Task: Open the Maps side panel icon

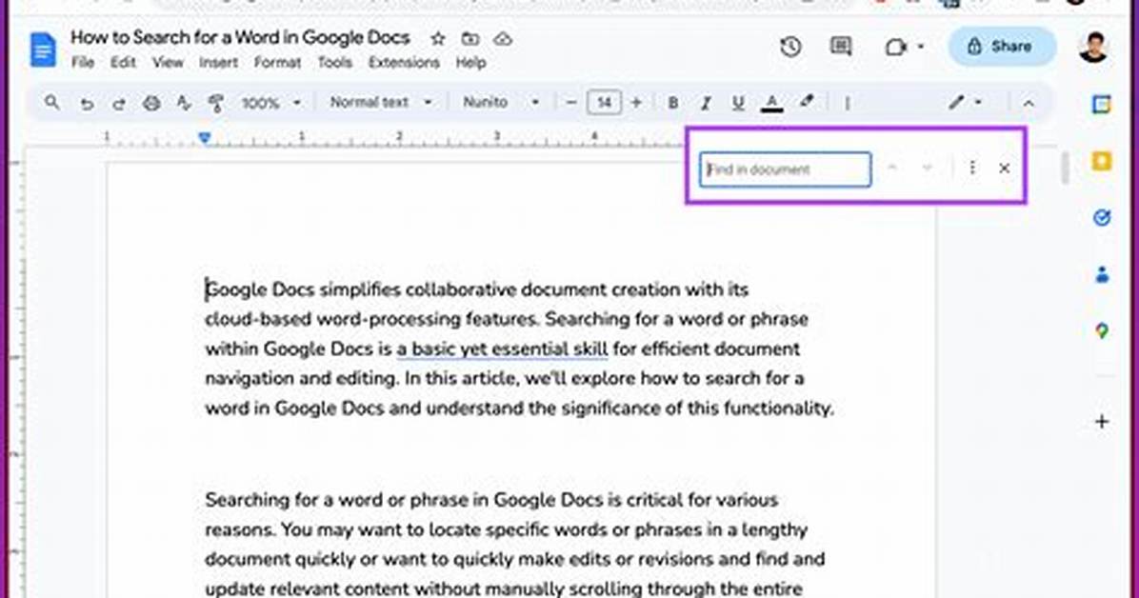Action: [x=1102, y=331]
